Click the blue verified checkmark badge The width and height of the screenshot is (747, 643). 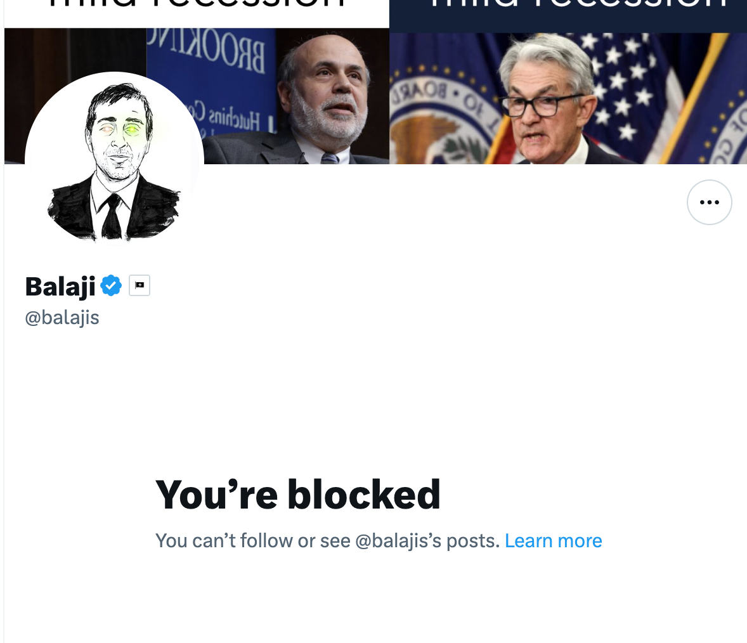pyautogui.click(x=111, y=286)
